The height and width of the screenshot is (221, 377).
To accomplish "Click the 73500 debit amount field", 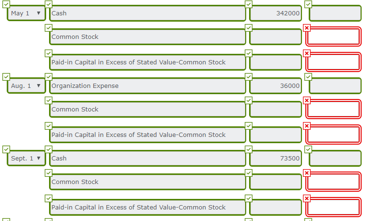I will click(275, 159).
